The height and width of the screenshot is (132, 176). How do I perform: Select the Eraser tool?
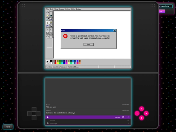tap(48, 16)
